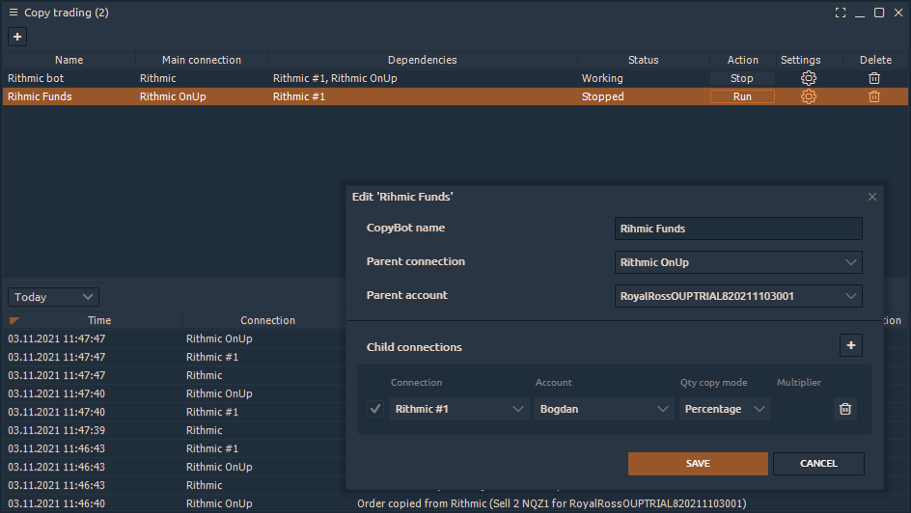Stop the Rithmic bot
This screenshot has height=513, width=911.
742,78
